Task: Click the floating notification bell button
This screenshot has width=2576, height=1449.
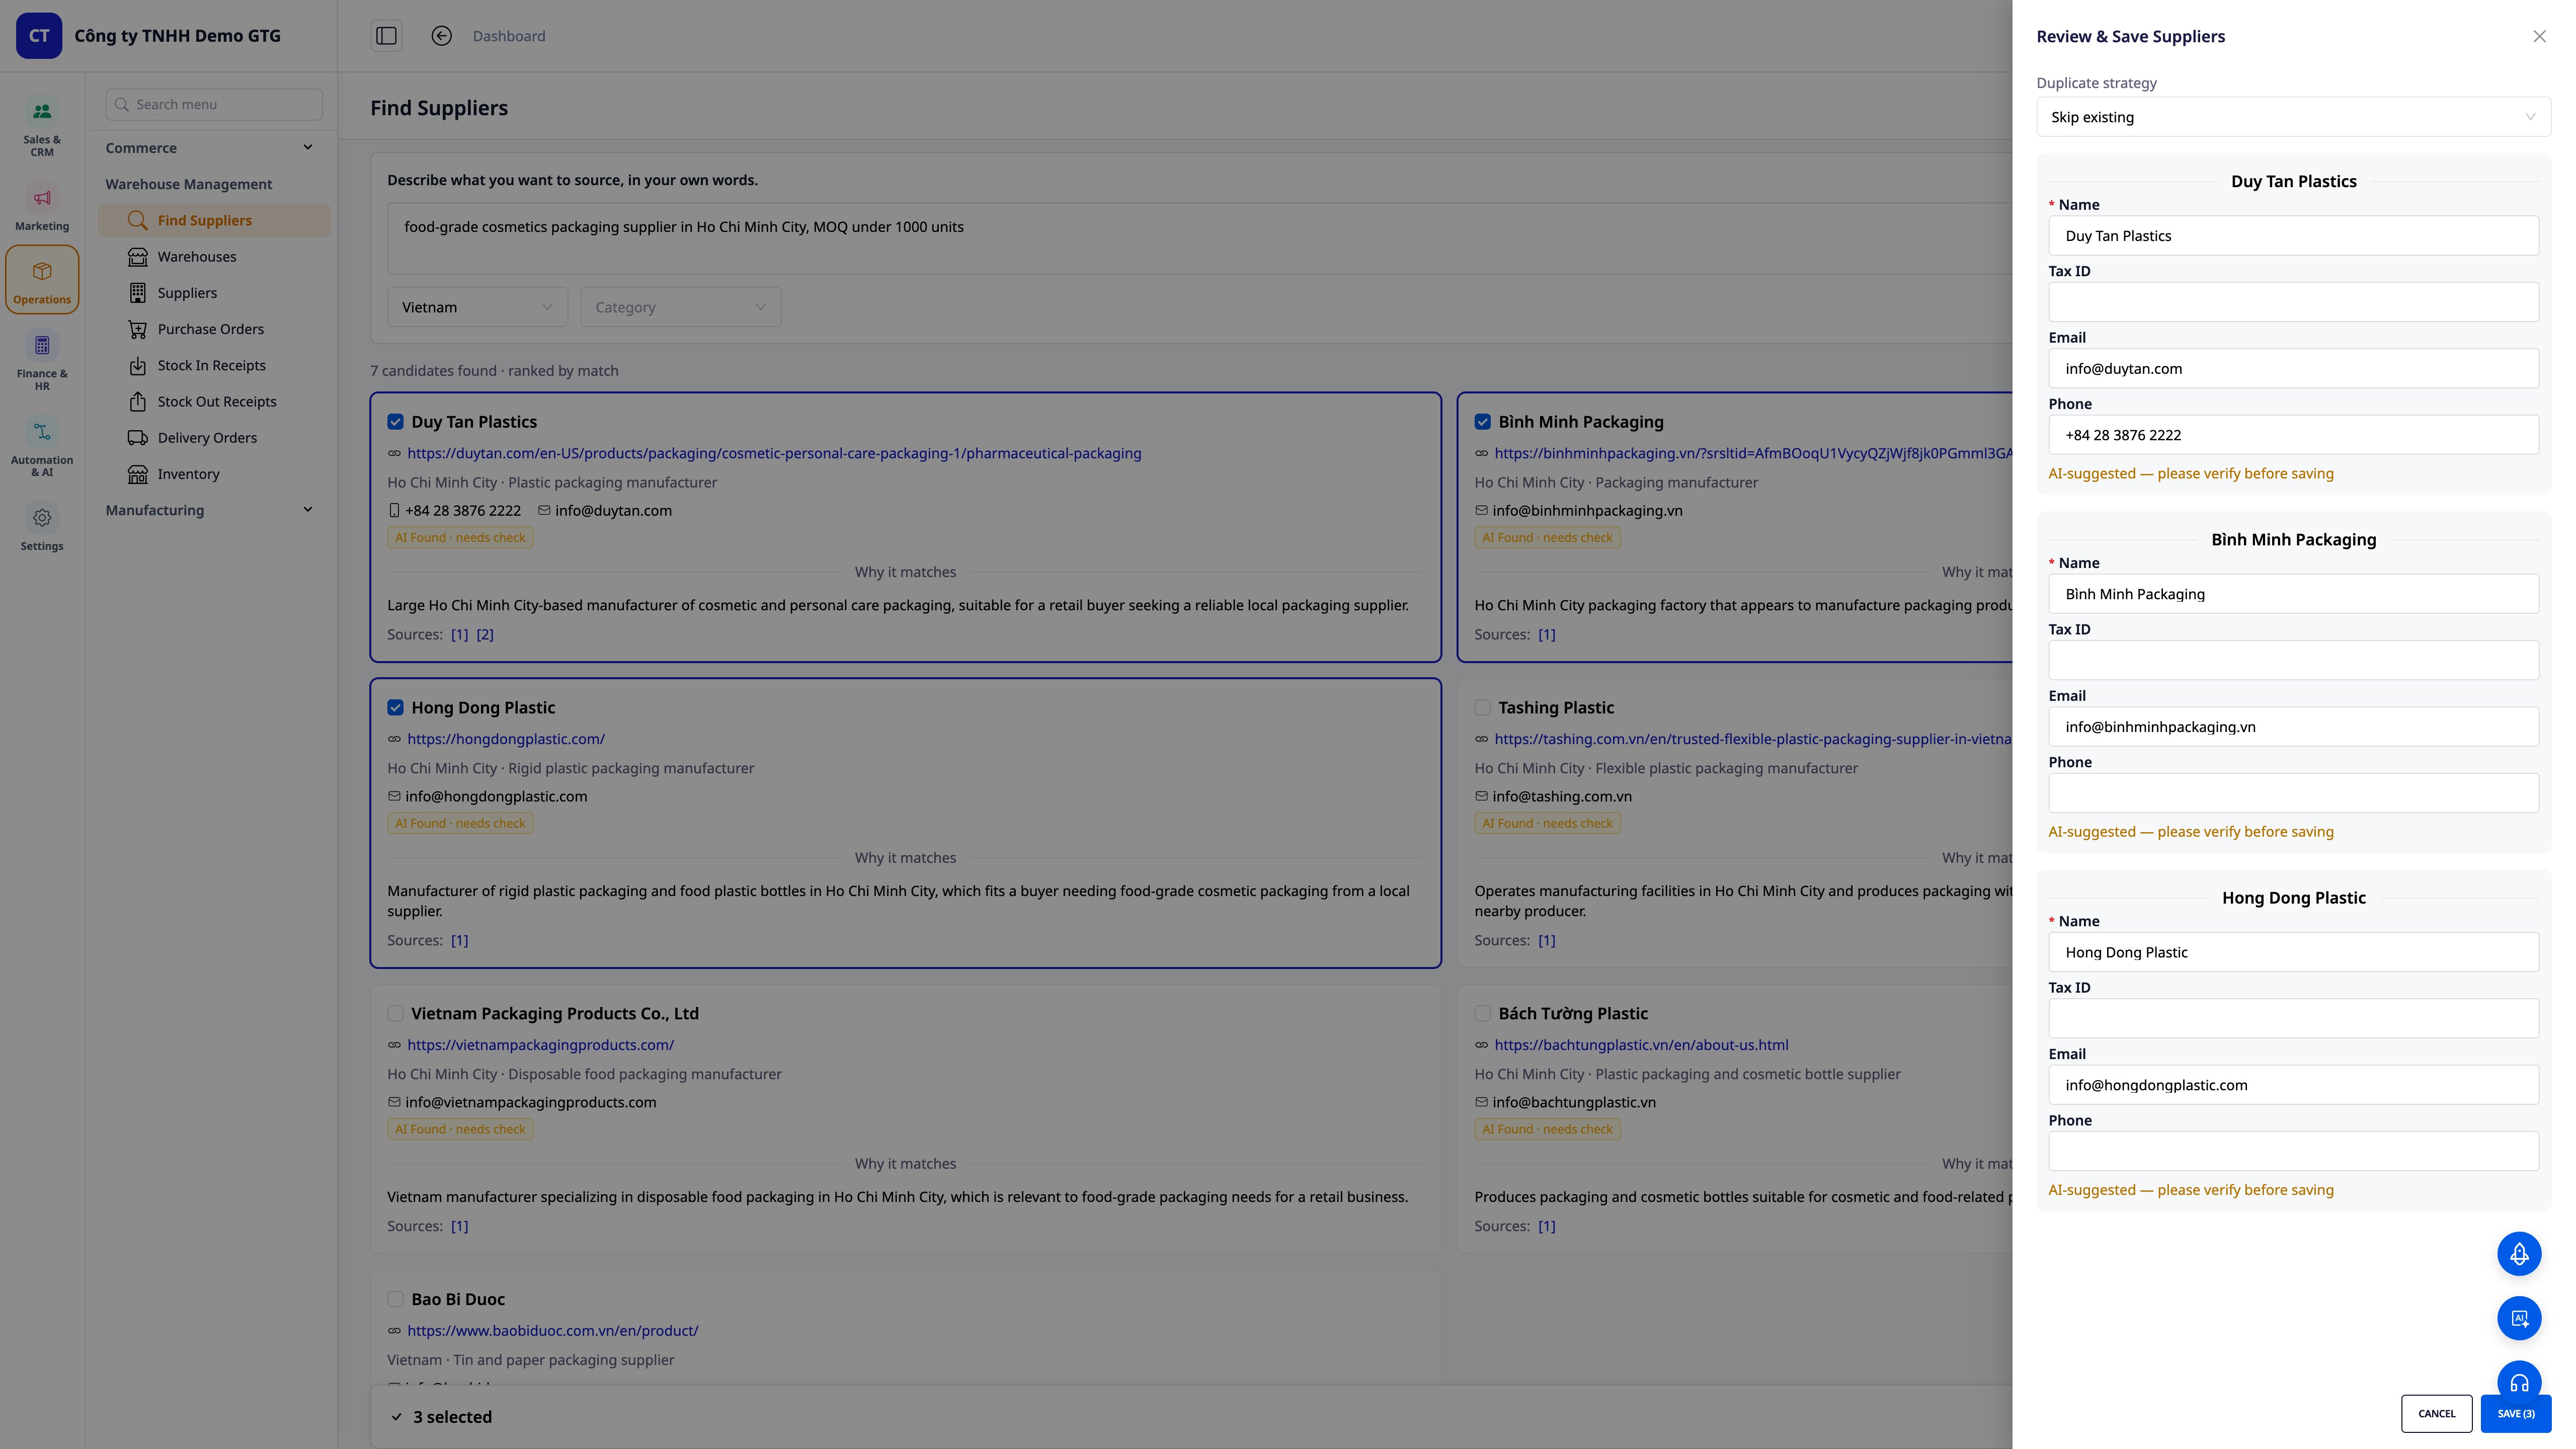Action: click(2519, 1253)
